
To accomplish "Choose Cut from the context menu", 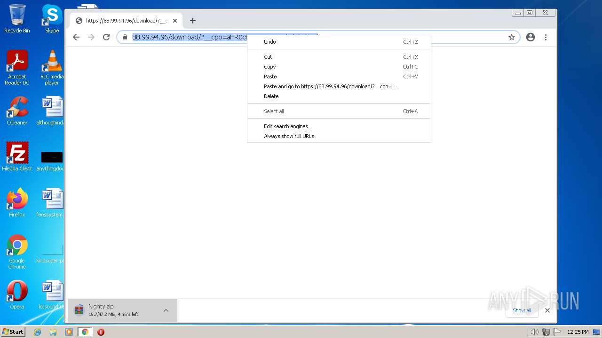I will 339,57.
